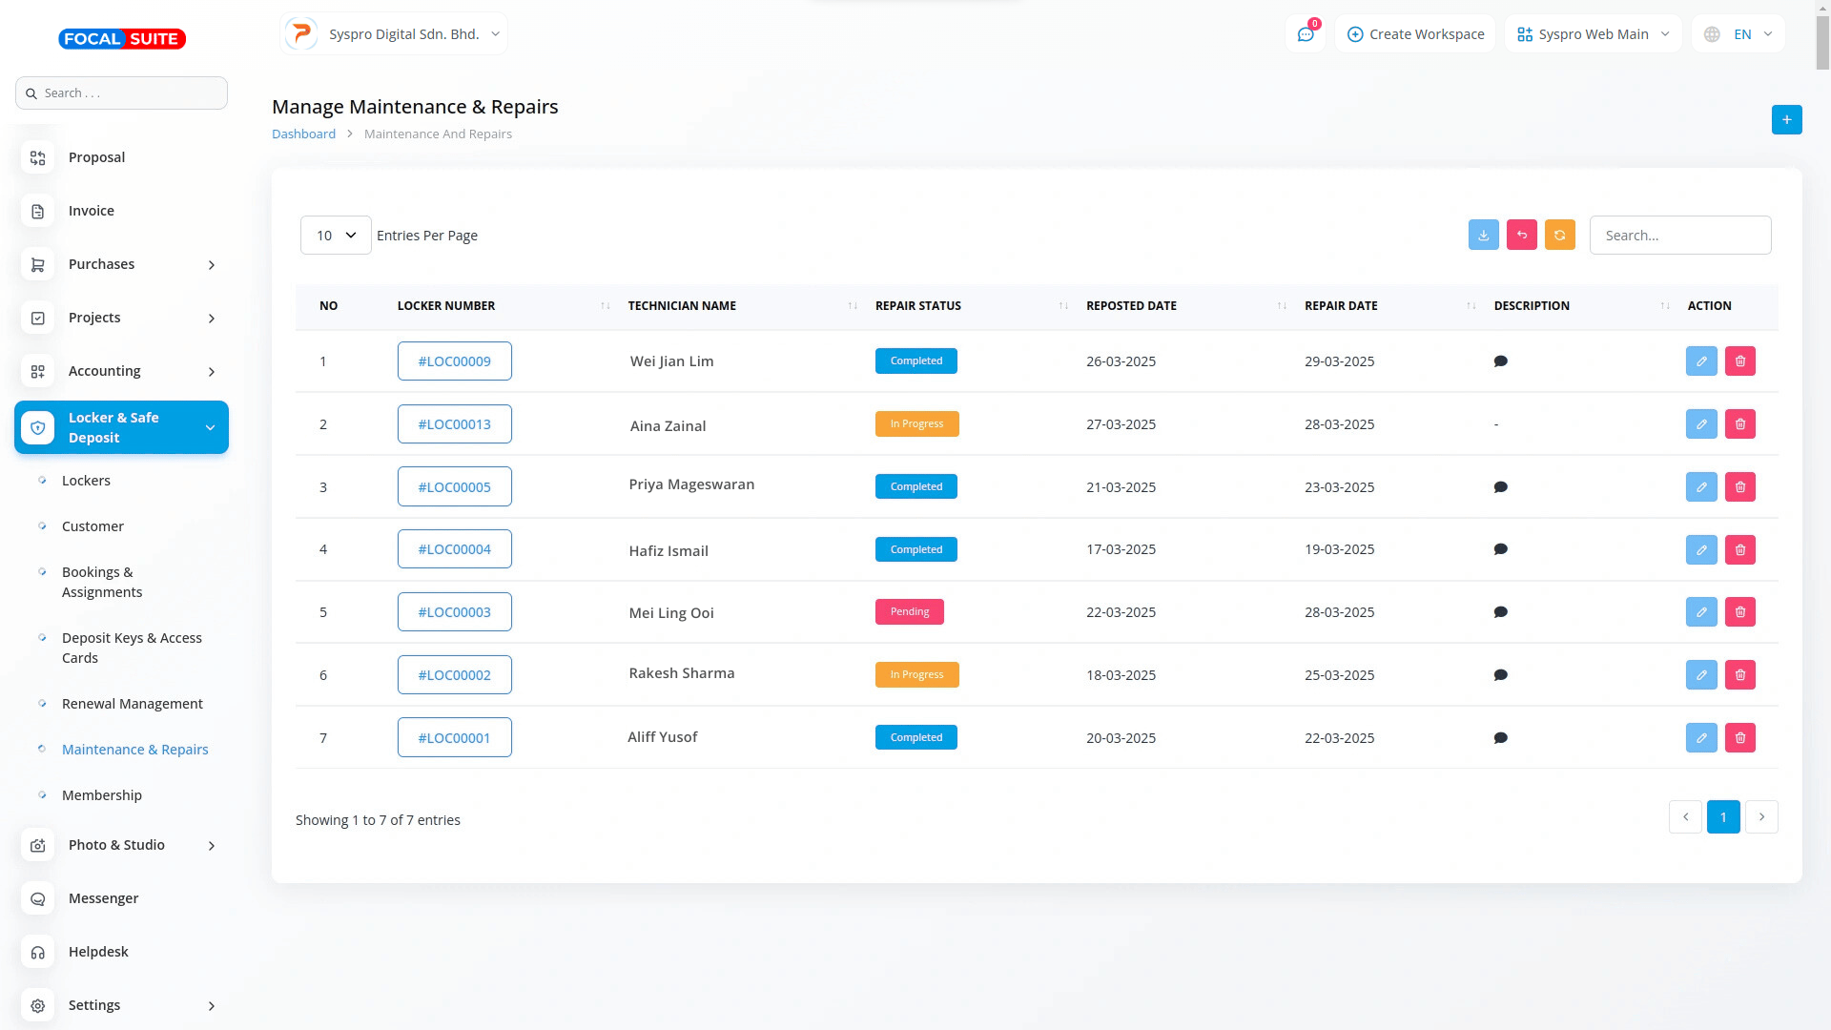Open the messages chat notification icon
The width and height of the screenshot is (1831, 1030).
[x=1305, y=34]
